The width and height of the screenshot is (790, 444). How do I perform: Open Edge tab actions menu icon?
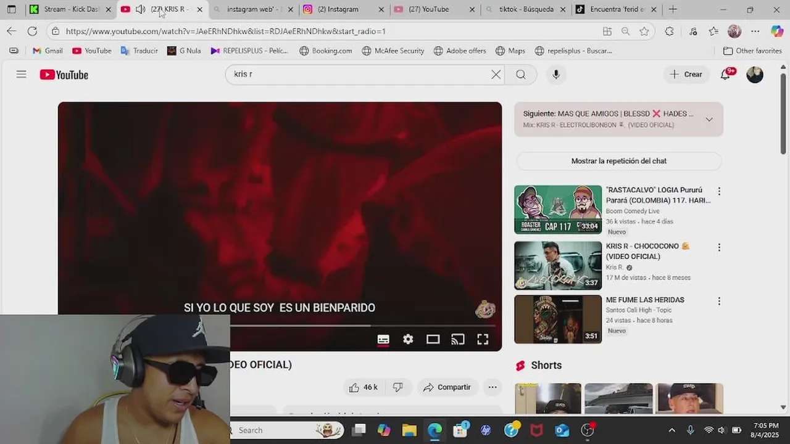pos(12,9)
